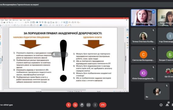Click the slide's vertical scrollbar in Impress

125,58
